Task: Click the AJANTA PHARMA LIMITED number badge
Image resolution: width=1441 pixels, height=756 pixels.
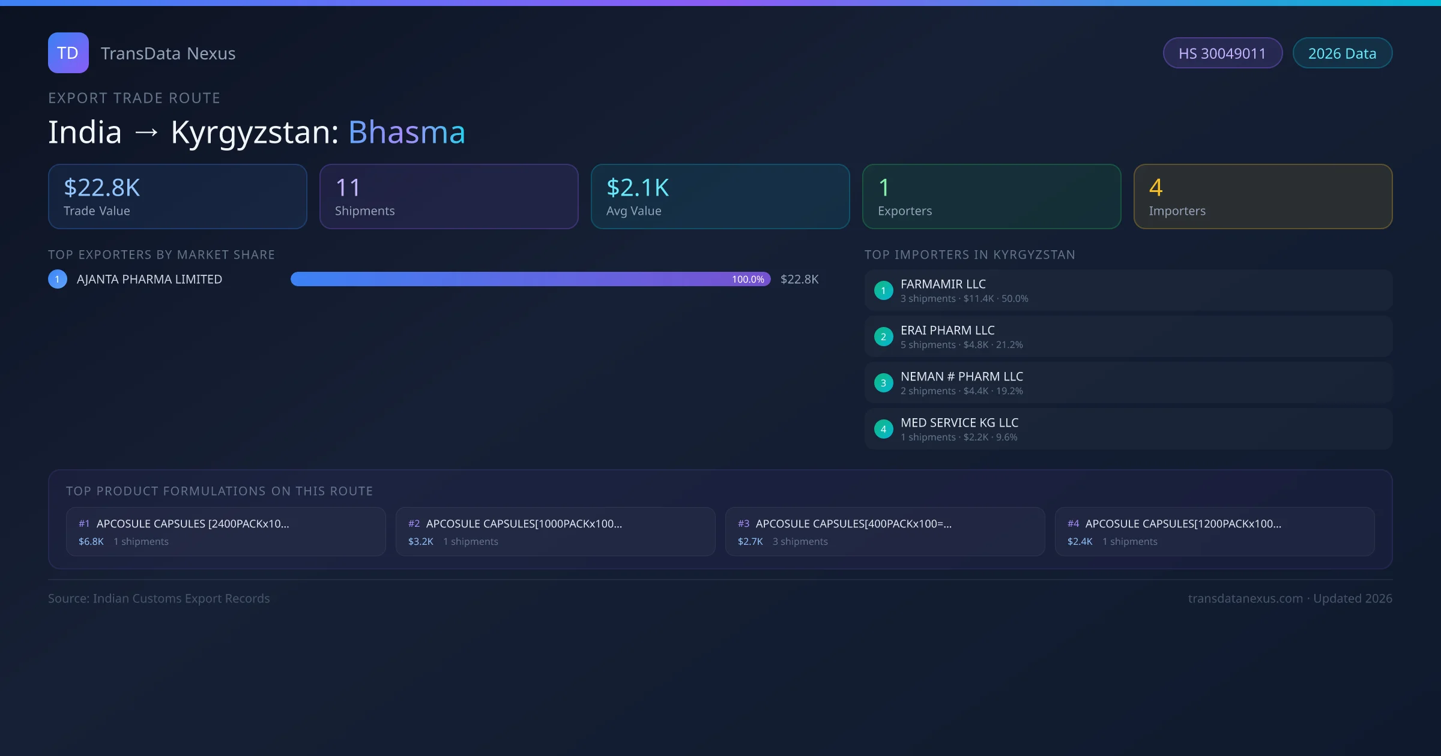Action: (x=57, y=278)
